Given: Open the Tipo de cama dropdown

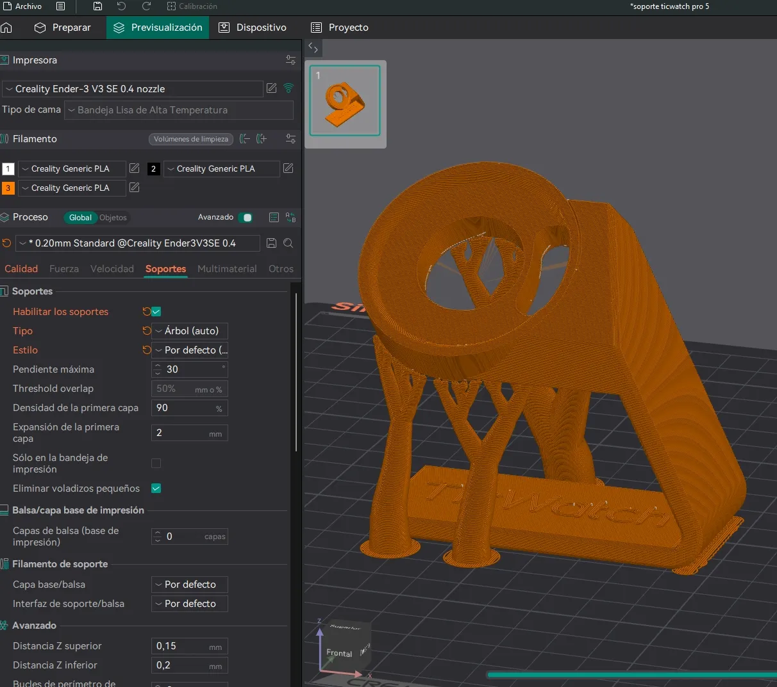Looking at the screenshot, I should (179, 110).
